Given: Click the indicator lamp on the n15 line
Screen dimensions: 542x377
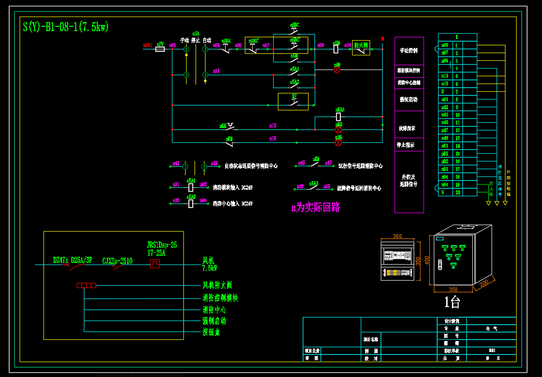Looking at the screenshot, I should pos(338,142).
